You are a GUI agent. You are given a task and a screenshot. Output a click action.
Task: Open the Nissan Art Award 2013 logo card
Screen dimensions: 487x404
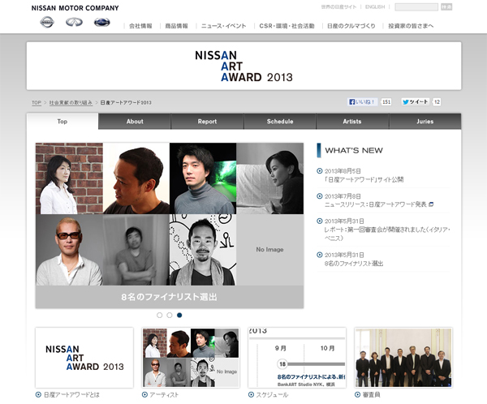click(x=84, y=358)
